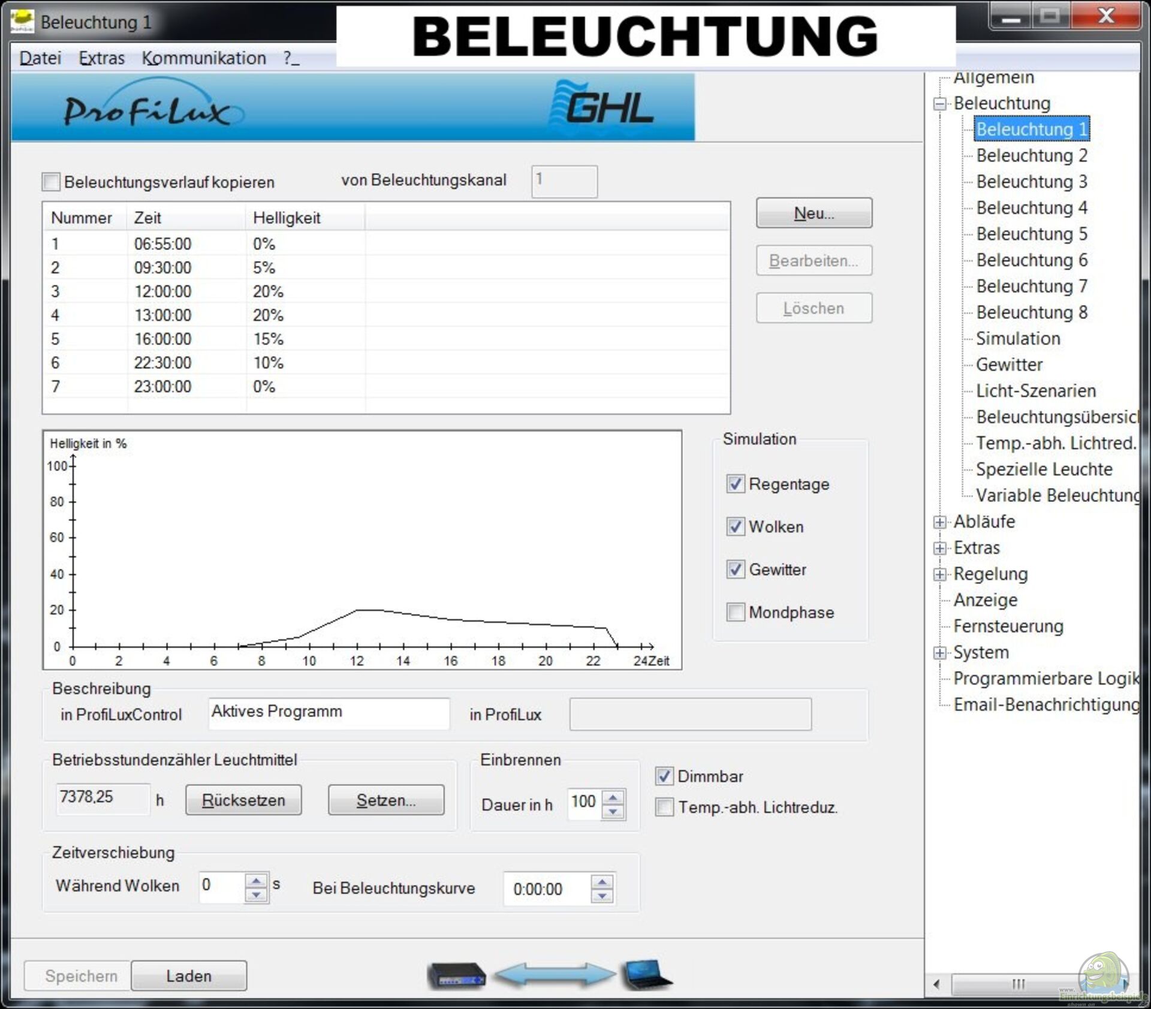Screen dimensions: 1151x1009
Task: Expand the Regelung tree node
Action: pos(939,574)
